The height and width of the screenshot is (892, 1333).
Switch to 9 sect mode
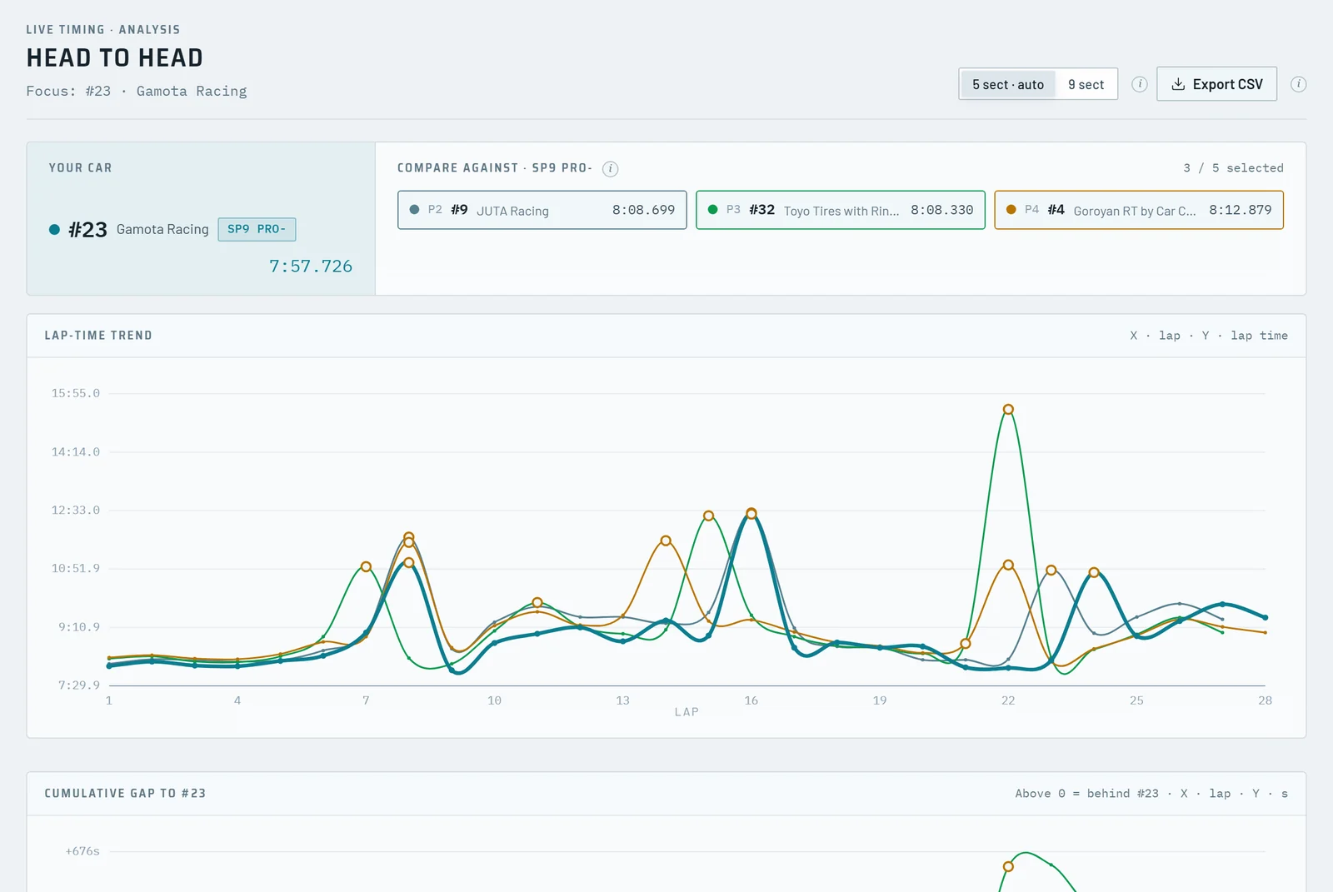point(1086,84)
